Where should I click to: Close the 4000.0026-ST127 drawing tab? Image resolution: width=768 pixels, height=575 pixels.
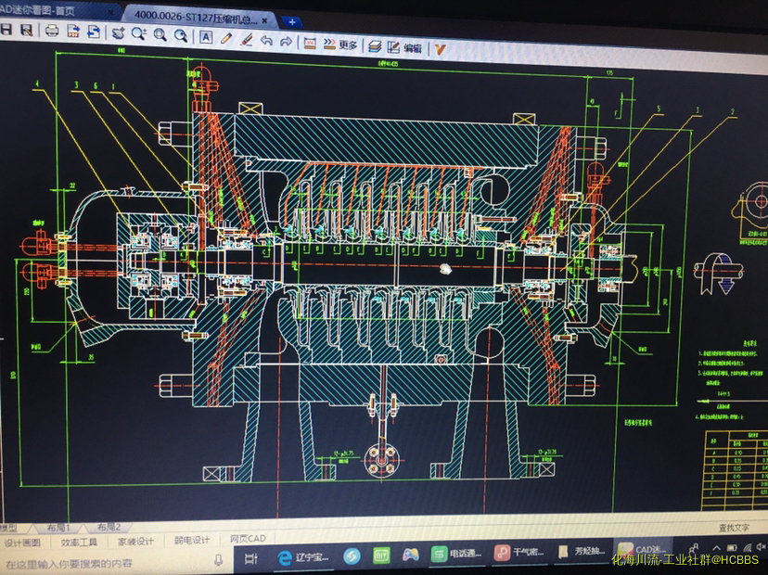(x=264, y=20)
